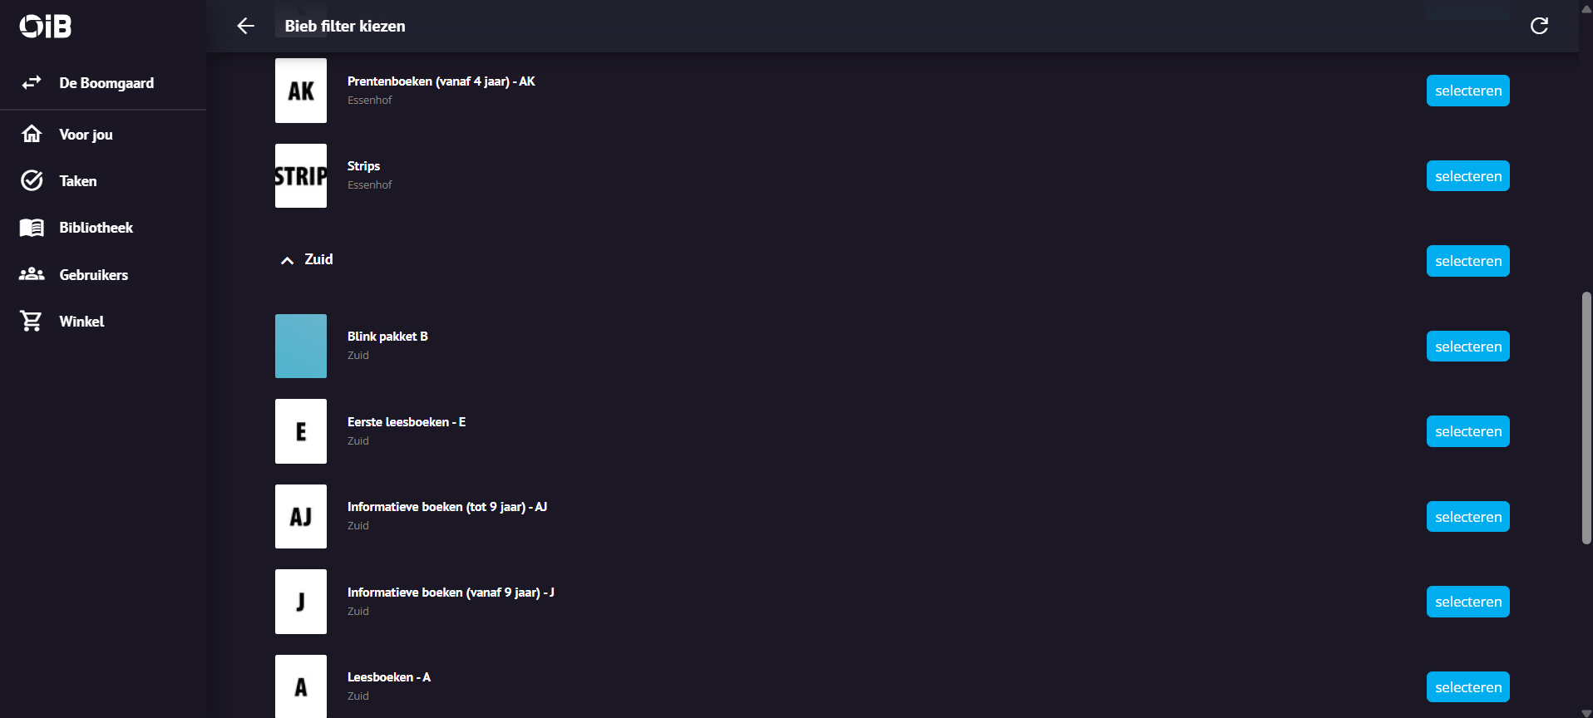Image resolution: width=1593 pixels, height=718 pixels.
Task: Click the AK Prentenboeken thumbnail
Action: click(x=301, y=91)
